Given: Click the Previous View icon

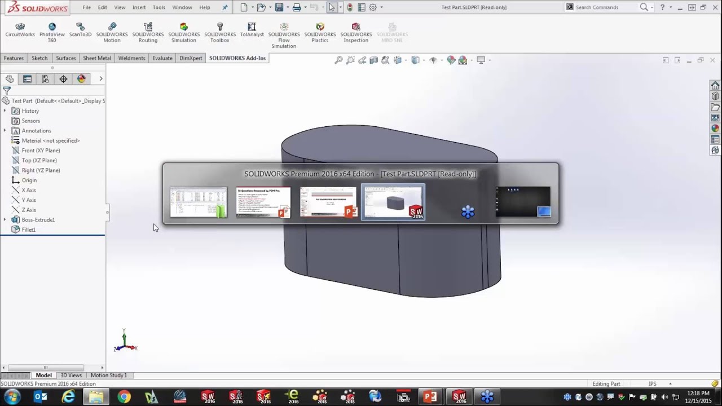Looking at the screenshot, I should tap(362, 60).
